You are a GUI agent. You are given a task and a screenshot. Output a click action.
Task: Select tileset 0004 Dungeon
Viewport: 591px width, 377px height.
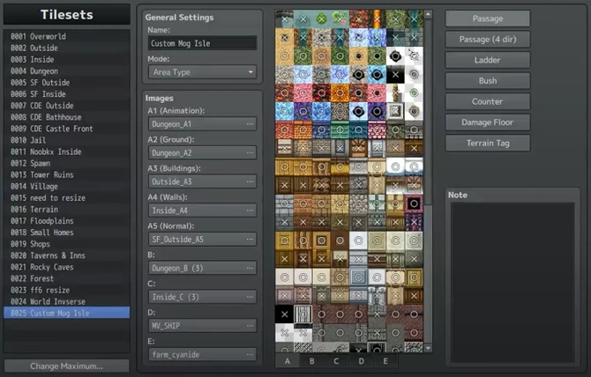point(67,71)
